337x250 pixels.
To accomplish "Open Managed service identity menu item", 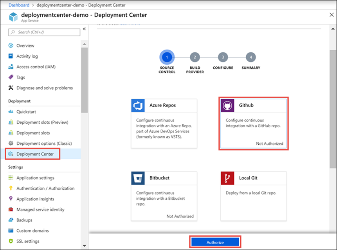I will coord(41,209).
